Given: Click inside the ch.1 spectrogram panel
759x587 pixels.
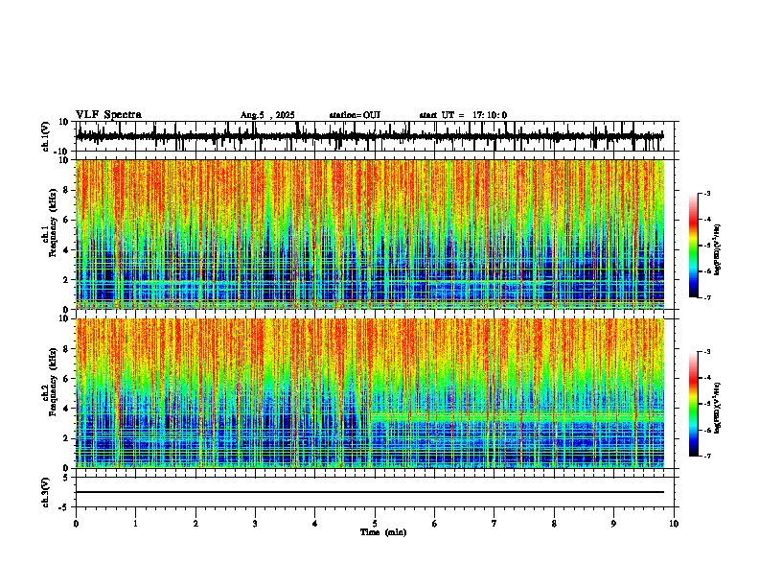Looking at the screenshot, I should click(x=370, y=234).
